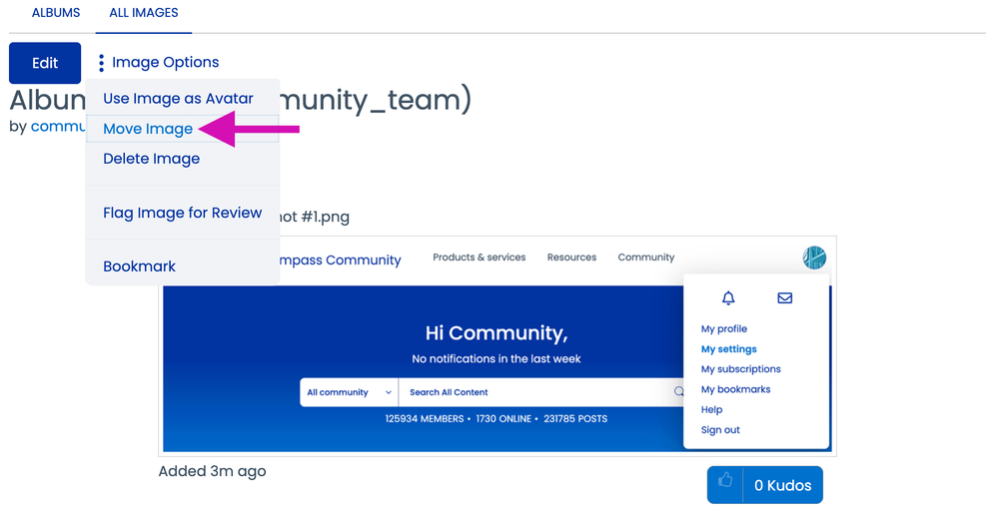Expand the All community dropdown
Viewport: 997px width, 511px height.
(x=349, y=392)
